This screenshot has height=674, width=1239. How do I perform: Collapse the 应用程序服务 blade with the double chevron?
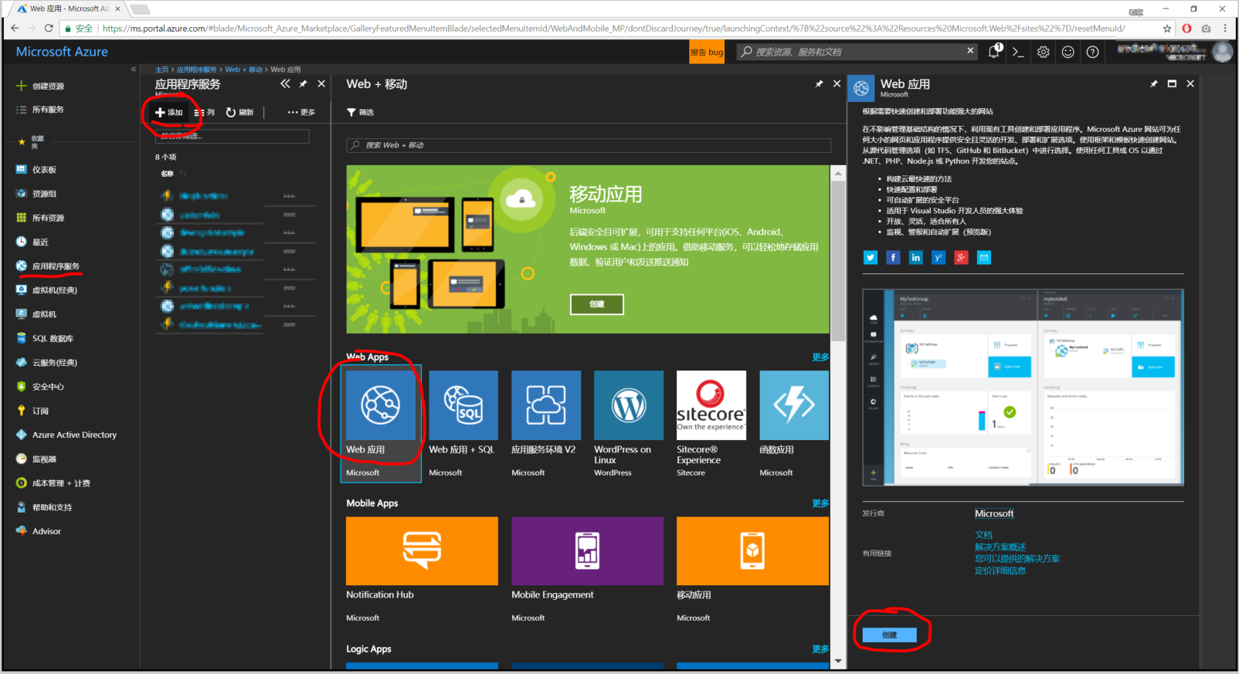click(285, 83)
